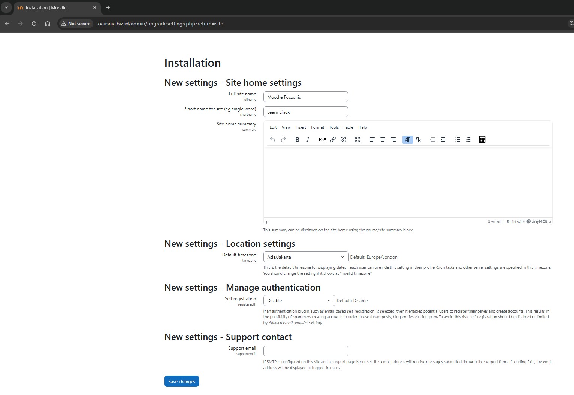This screenshot has width=574, height=395.
Task: Click the Support email input field
Action: 305,351
